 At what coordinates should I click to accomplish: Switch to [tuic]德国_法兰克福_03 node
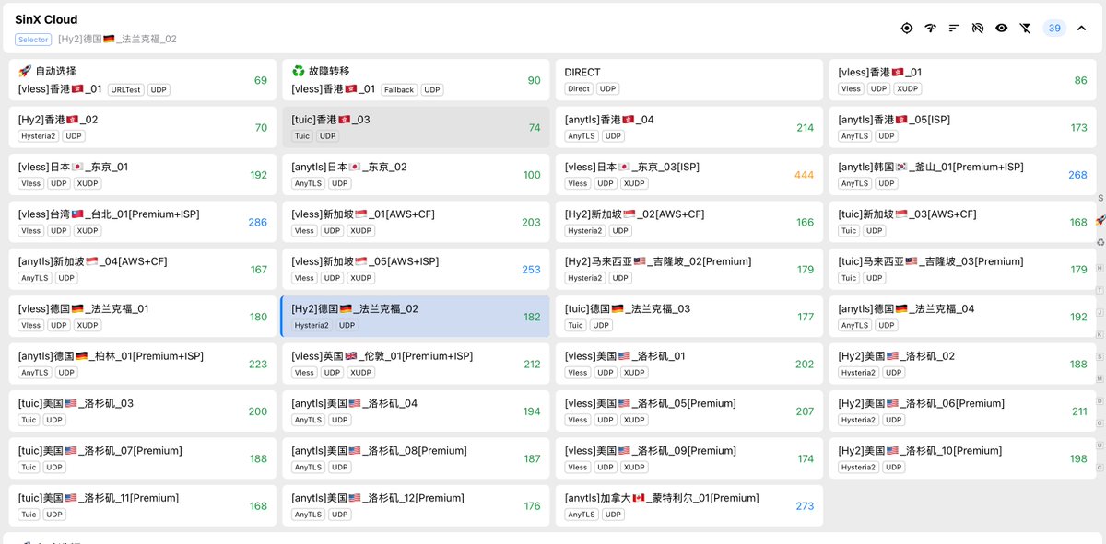coord(689,317)
